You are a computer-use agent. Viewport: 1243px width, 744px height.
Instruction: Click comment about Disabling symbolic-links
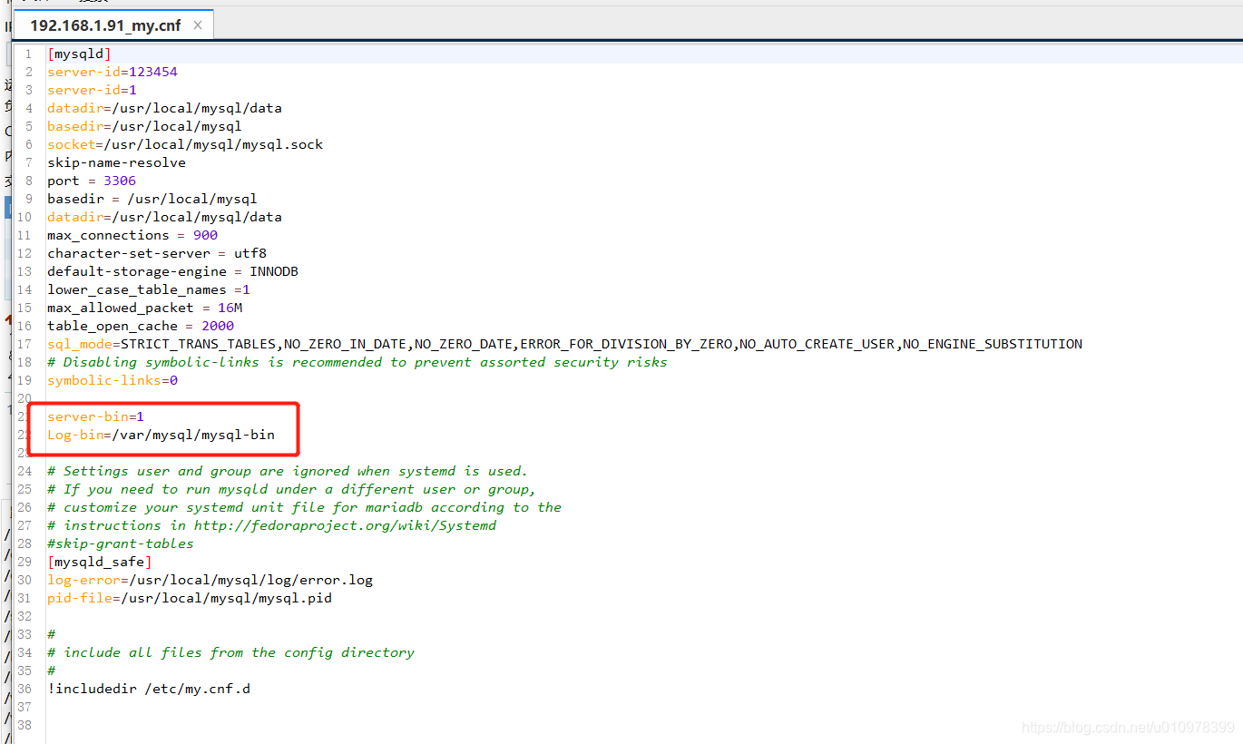357,362
